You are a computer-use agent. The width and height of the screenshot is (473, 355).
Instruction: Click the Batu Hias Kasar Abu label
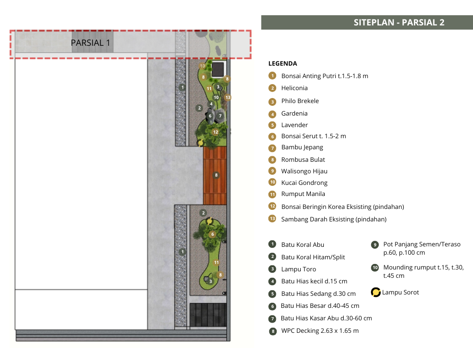(326, 318)
